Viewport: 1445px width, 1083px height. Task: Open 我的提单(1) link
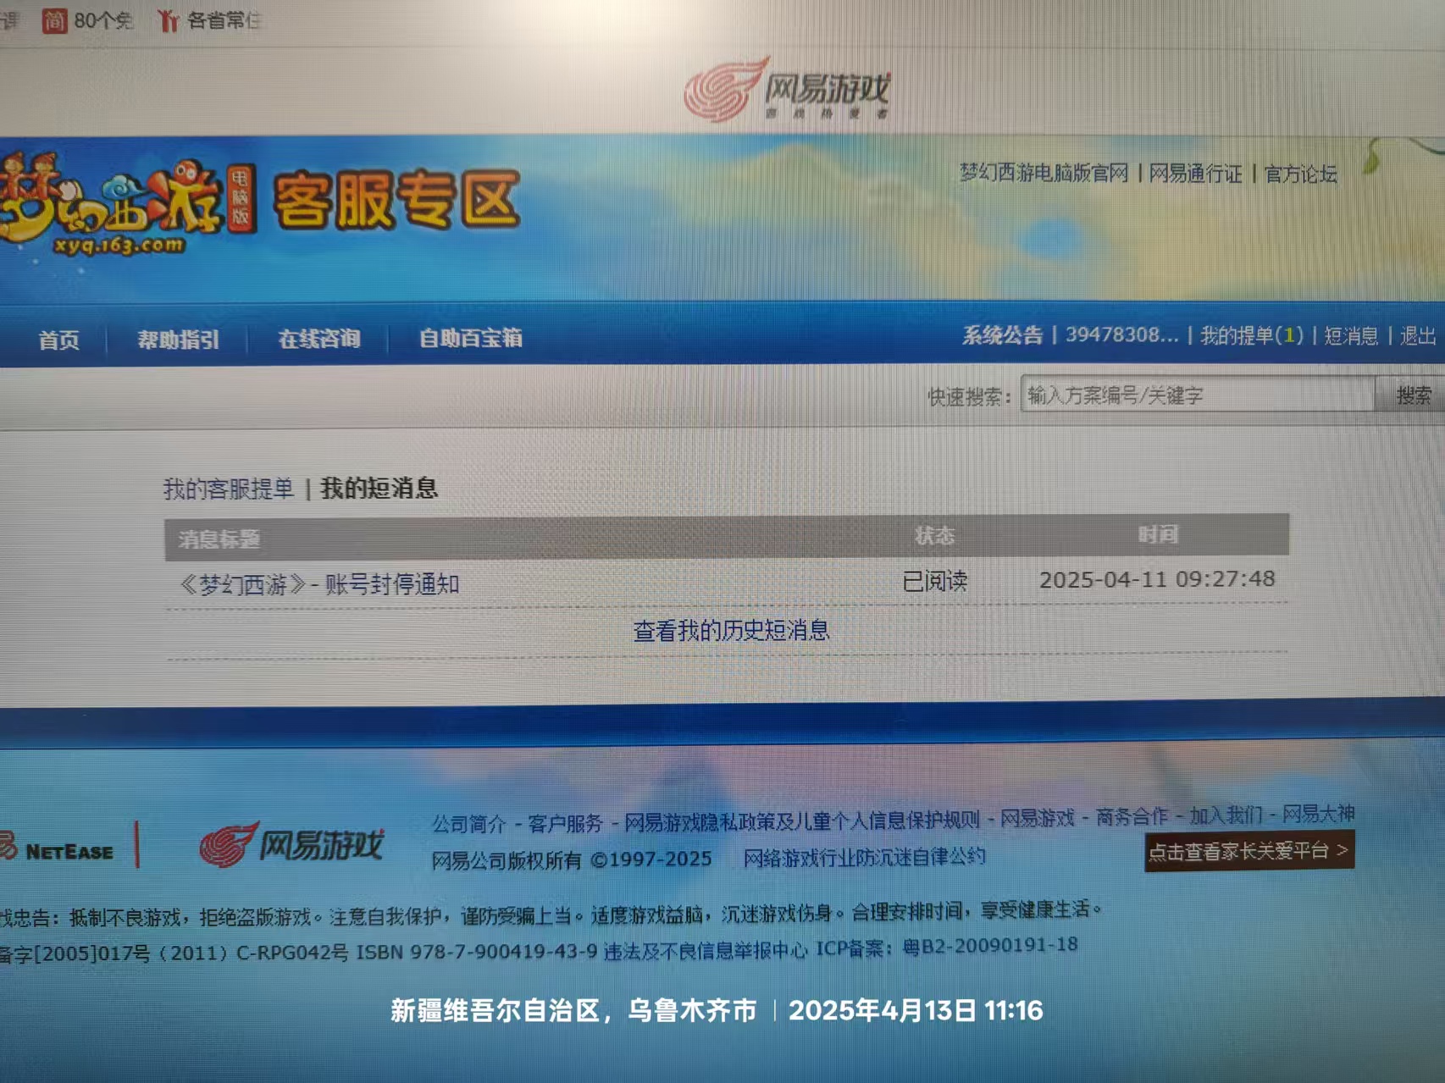point(1251,335)
